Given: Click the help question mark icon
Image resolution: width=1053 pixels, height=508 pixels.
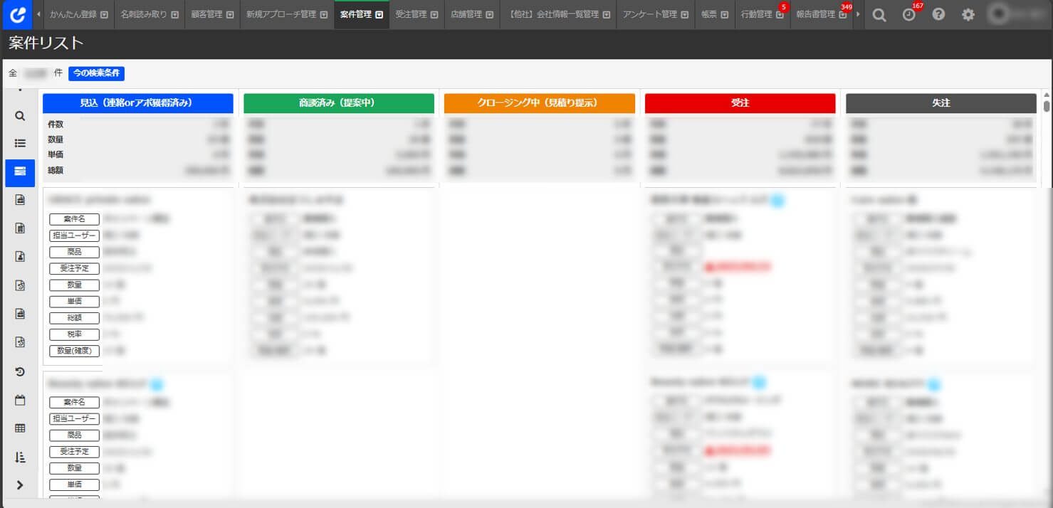Looking at the screenshot, I should click(938, 14).
